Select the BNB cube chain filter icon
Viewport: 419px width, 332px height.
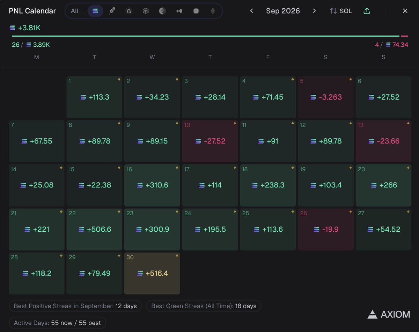146,11
